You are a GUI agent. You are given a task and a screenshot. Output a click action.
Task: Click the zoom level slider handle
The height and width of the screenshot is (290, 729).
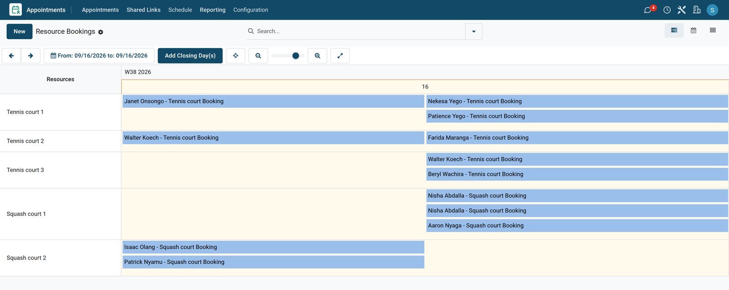coord(296,56)
